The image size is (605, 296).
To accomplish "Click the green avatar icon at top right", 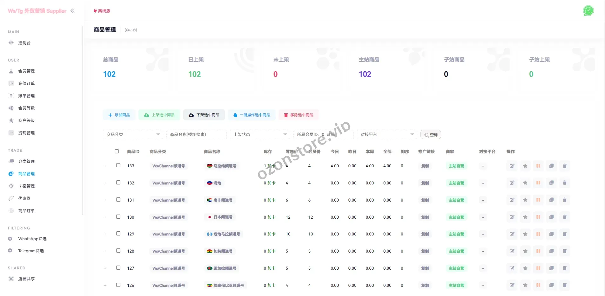I will click(588, 11).
